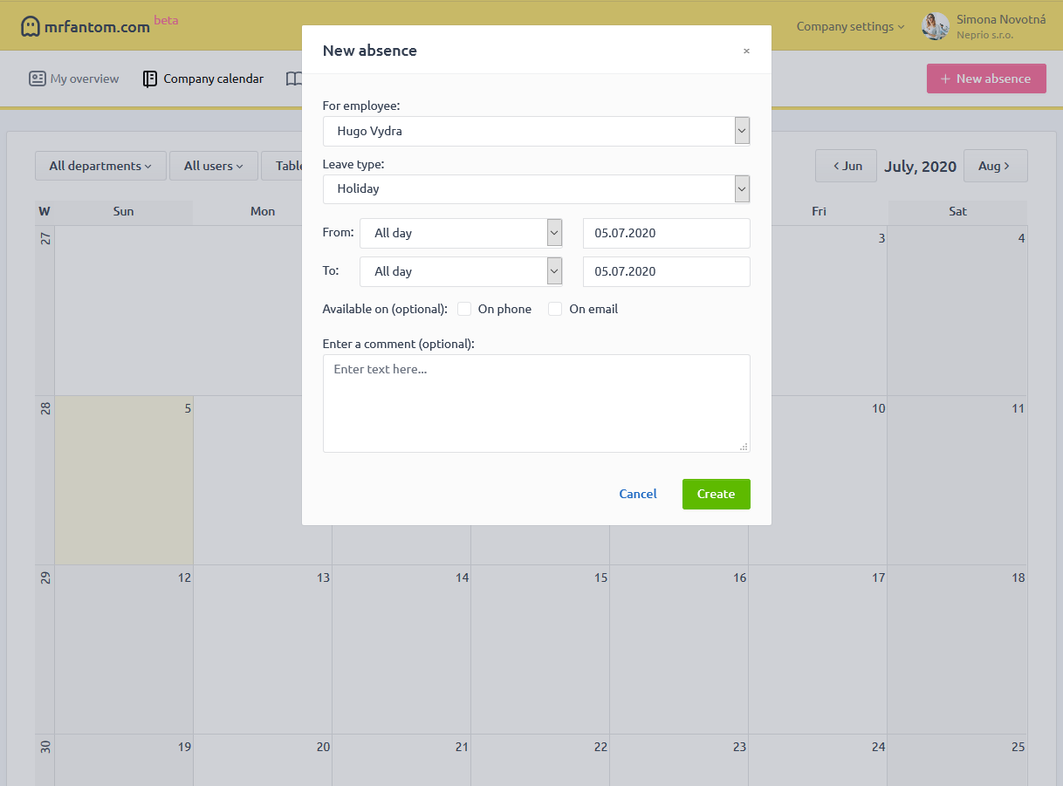The height and width of the screenshot is (786, 1063).
Task: Click the From date field 05.07.2020
Action: (x=666, y=233)
